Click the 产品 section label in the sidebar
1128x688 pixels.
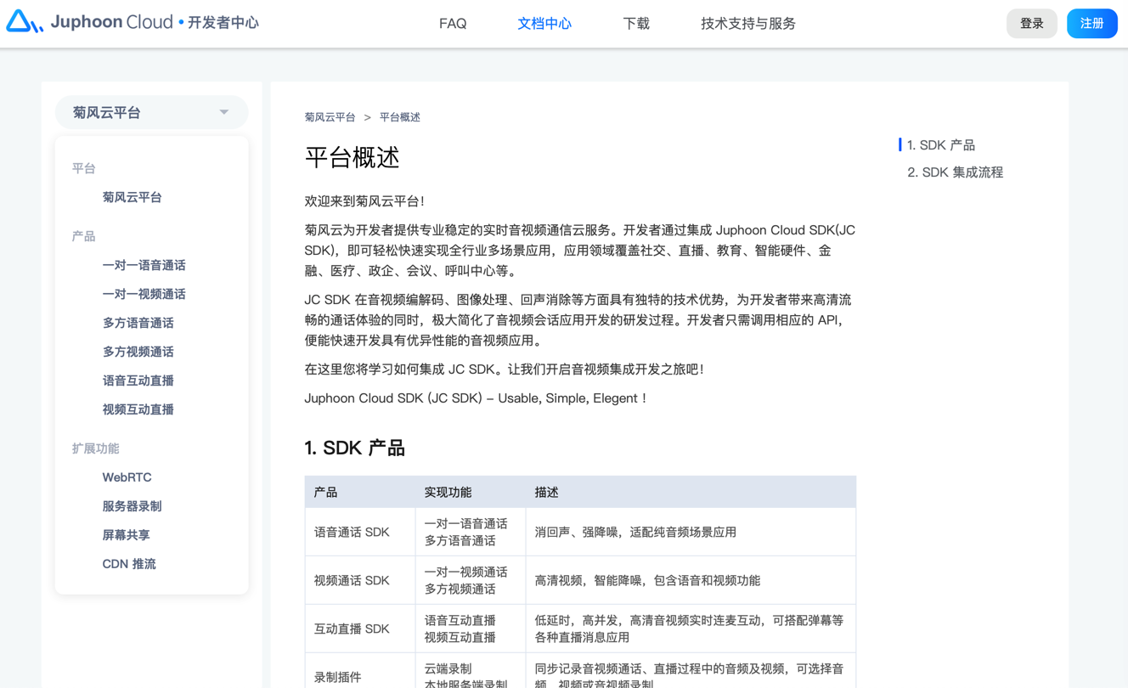pyautogui.click(x=84, y=236)
